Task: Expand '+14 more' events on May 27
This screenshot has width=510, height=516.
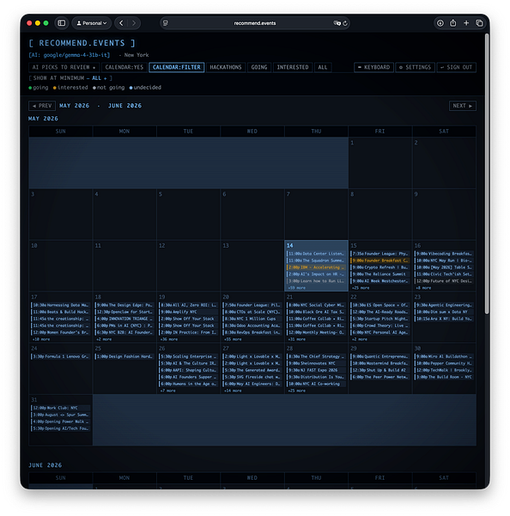Action: pyautogui.click(x=233, y=391)
